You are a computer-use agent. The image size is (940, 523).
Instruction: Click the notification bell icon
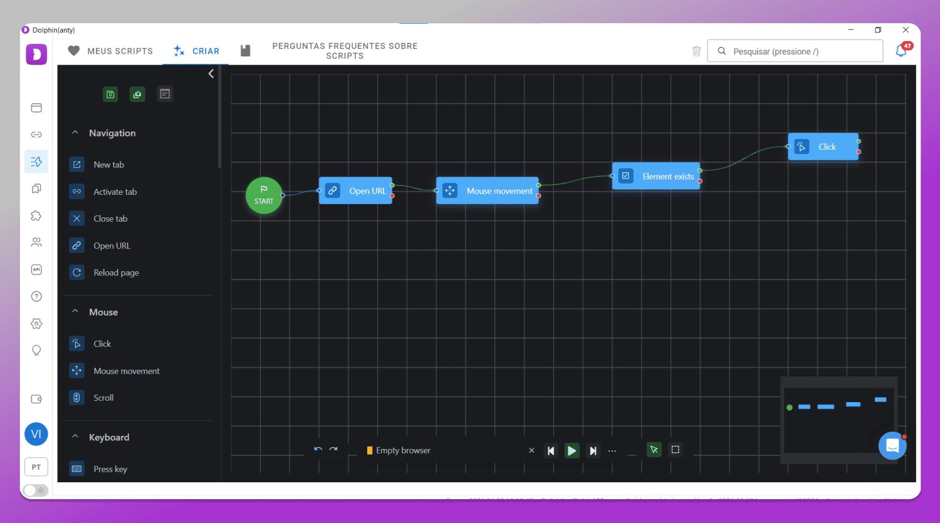tap(901, 51)
